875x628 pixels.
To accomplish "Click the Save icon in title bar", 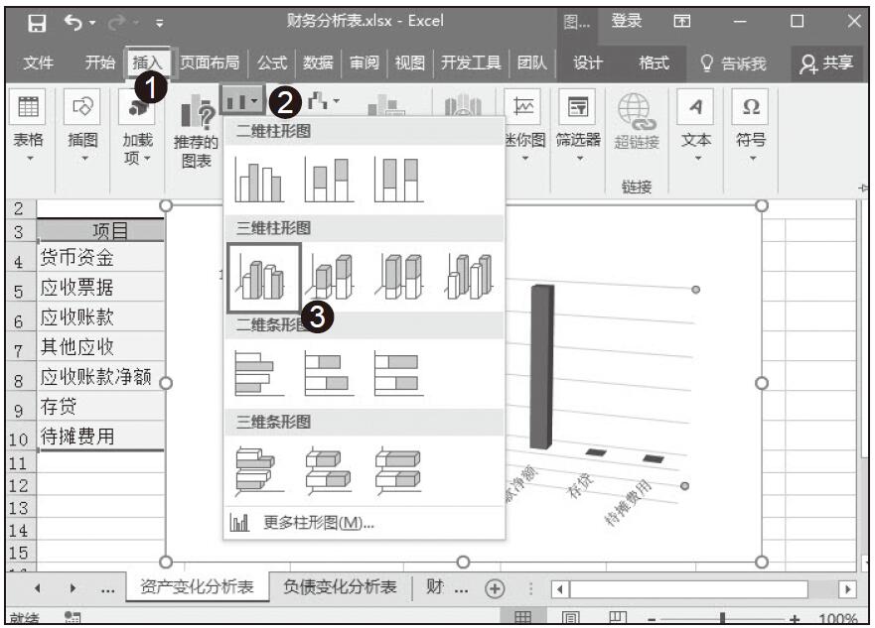I will click(x=36, y=21).
